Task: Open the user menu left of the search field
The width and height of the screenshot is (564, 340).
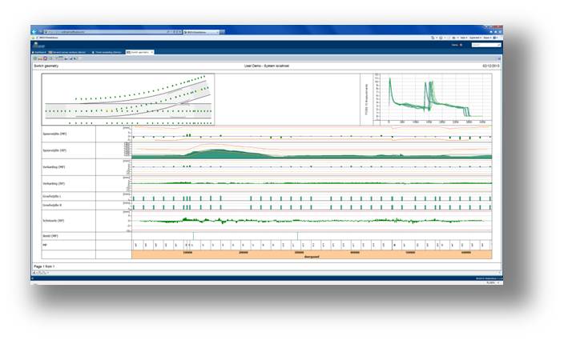Action: click(457, 45)
